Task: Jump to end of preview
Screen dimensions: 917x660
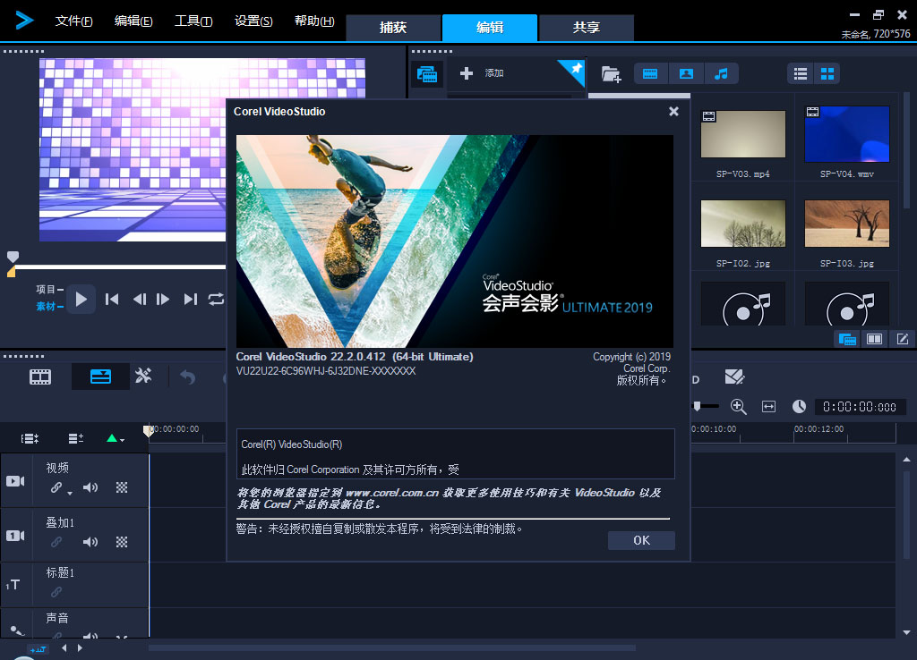Action: coord(190,300)
